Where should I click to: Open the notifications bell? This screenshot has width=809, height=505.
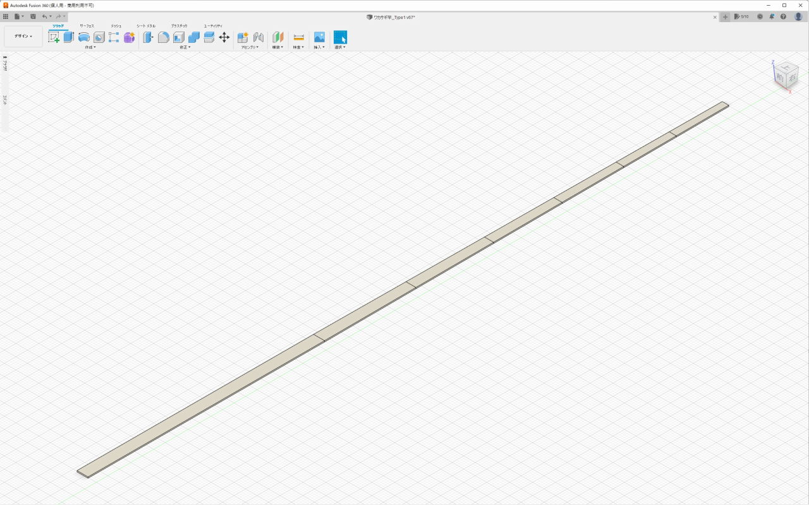click(772, 16)
